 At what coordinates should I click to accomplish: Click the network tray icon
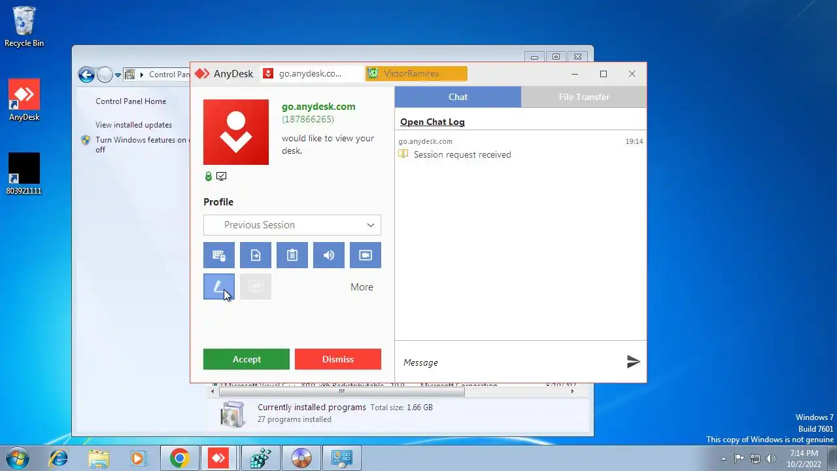(755, 459)
